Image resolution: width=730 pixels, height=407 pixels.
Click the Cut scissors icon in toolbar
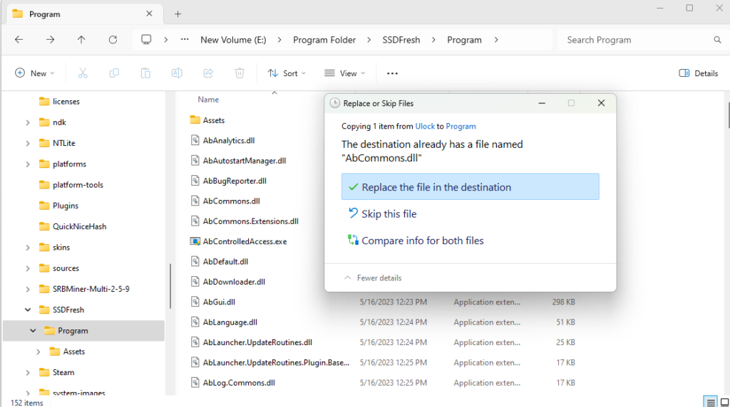[x=83, y=73]
